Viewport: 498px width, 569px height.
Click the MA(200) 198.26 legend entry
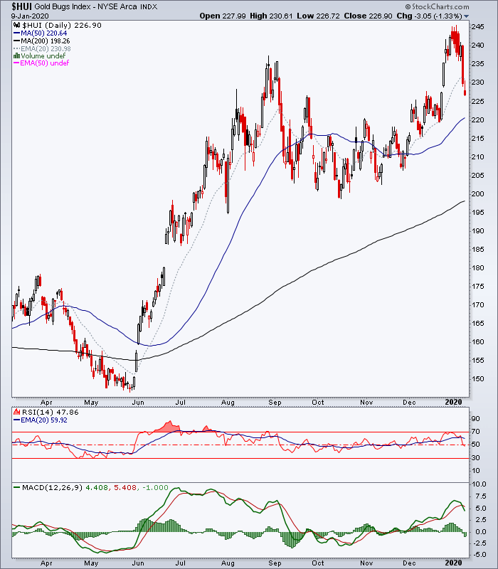coord(46,41)
